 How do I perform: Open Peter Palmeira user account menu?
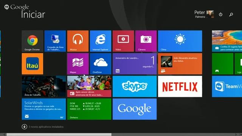tap(204, 14)
